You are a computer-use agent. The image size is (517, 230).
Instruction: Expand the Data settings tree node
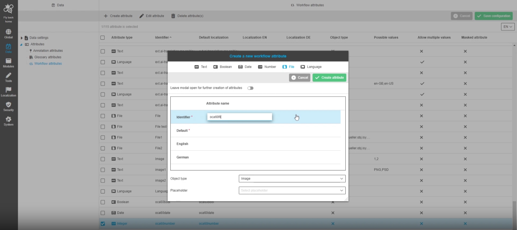coord(21,38)
